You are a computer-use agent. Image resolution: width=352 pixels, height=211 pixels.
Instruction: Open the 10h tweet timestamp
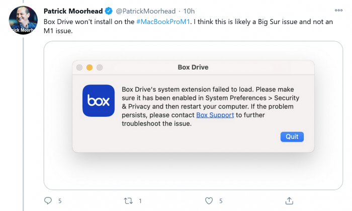[x=190, y=11]
